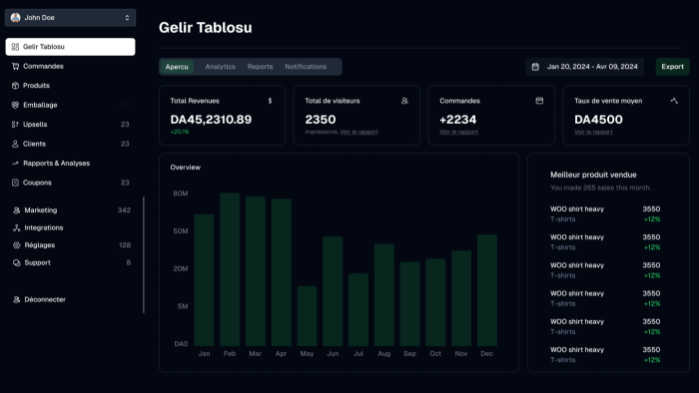Click user icon on Total de visiteurs card
Screen dimensions: 699x393
(404, 101)
